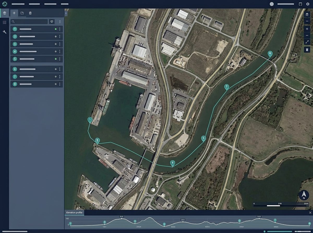Open the search bar overflow menu

coord(60,22)
